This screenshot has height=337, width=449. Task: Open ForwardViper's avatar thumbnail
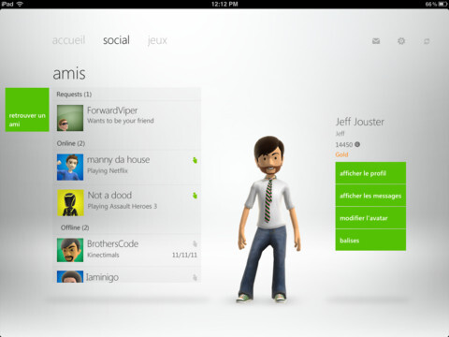(70, 118)
